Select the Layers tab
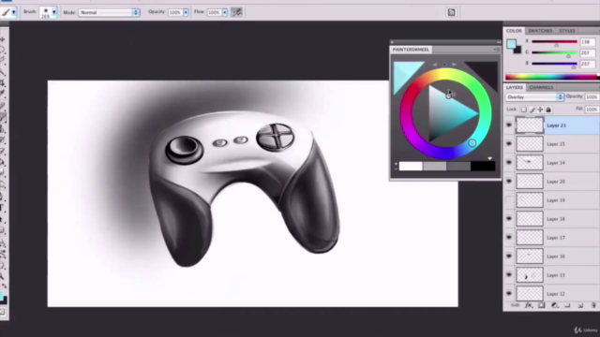Image resolution: width=600 pixels, height=337 pixels. (515, 87)
